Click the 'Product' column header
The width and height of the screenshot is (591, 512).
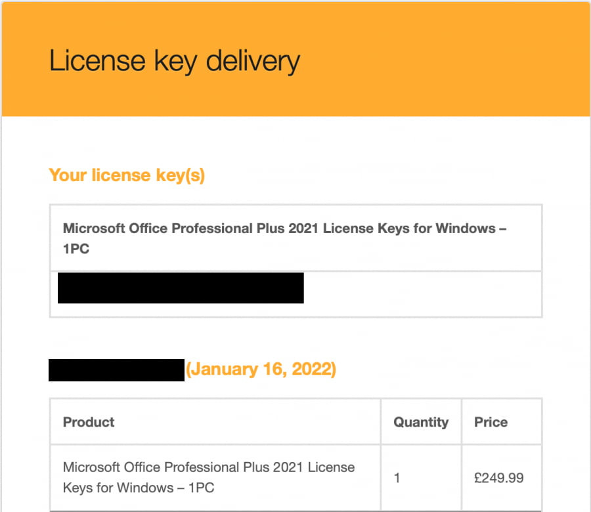pyautogui.click(x=89, y=422)
